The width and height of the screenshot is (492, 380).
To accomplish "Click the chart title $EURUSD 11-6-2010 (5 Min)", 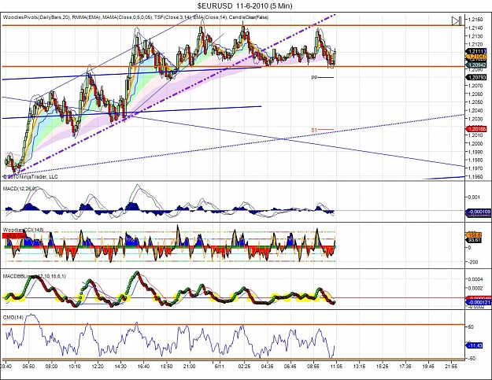I will coord(245,6).
